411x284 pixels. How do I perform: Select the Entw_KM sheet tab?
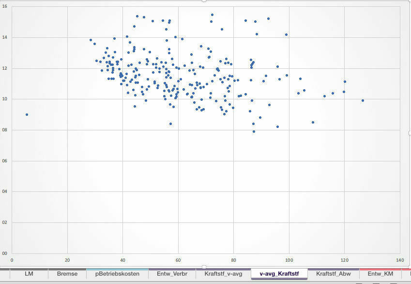(x=381, y=274)
